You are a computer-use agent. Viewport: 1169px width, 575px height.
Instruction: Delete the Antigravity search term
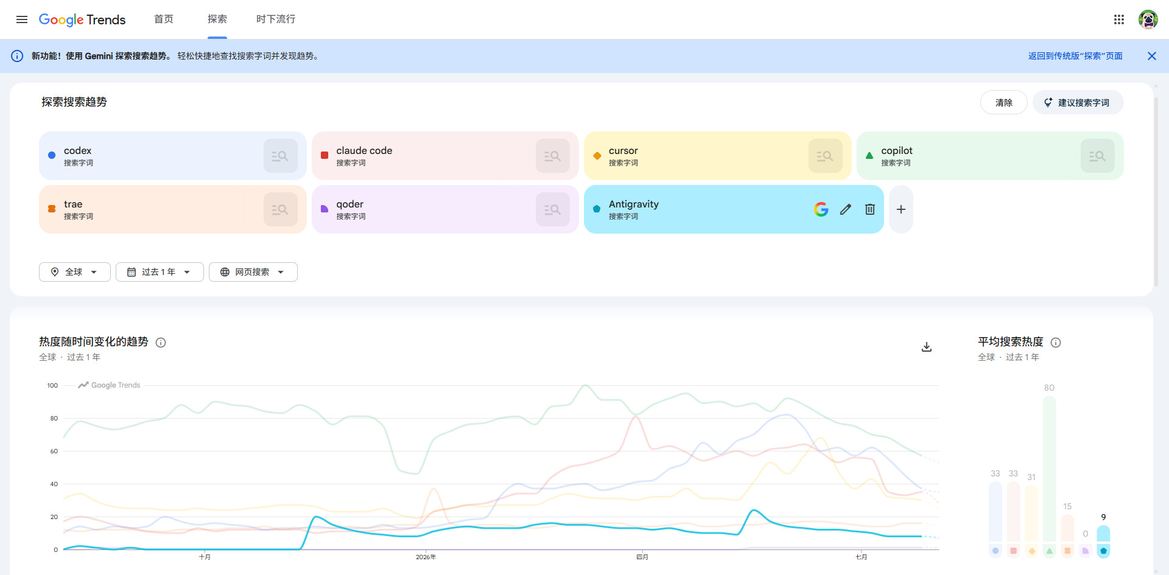tap(870, 209)
